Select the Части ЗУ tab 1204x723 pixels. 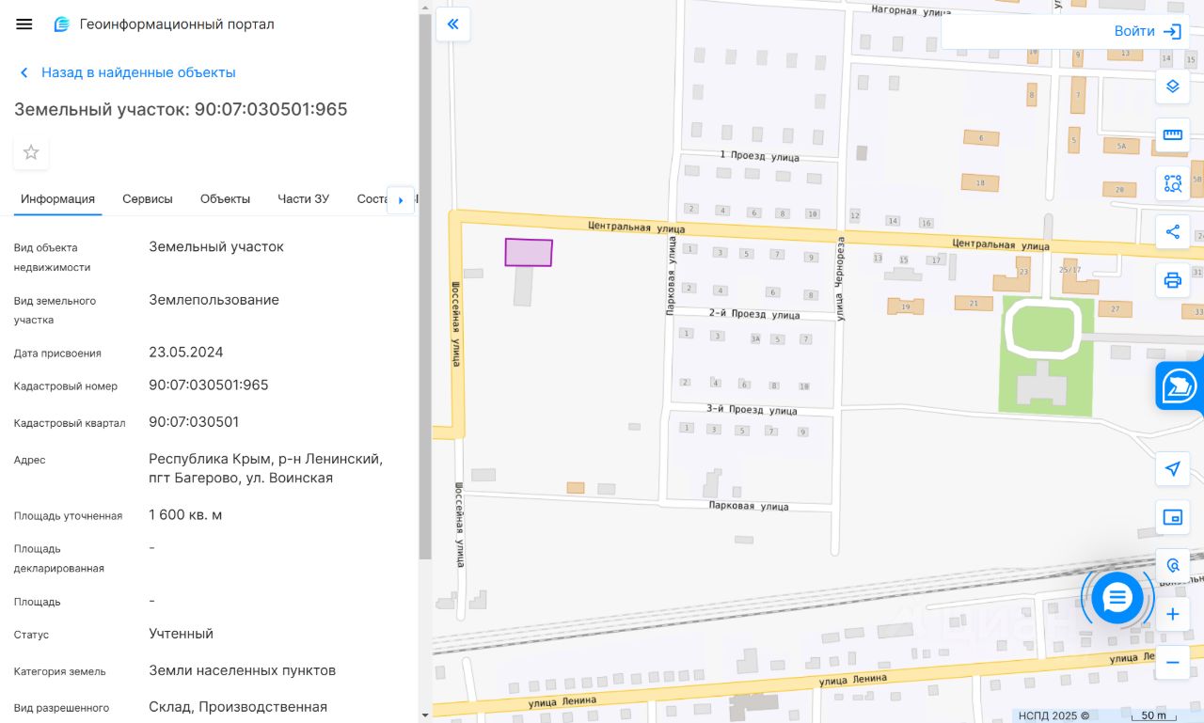coord(303,199)
